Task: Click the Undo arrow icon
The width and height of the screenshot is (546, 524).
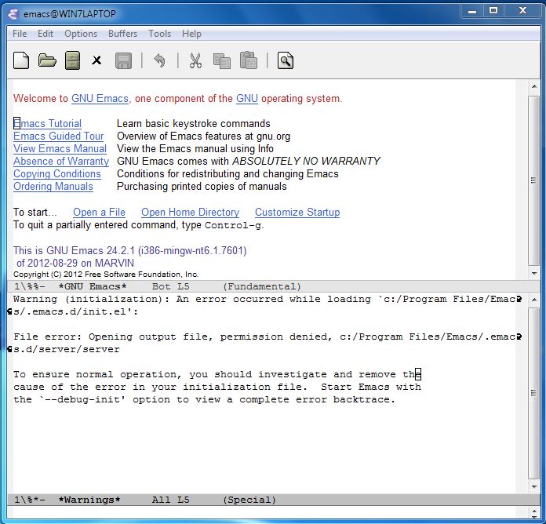Action: pos(159,60)
